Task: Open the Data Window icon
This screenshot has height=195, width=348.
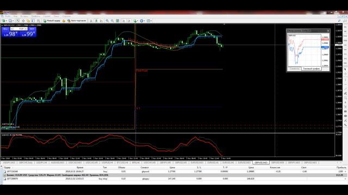Action: [23, 21]
